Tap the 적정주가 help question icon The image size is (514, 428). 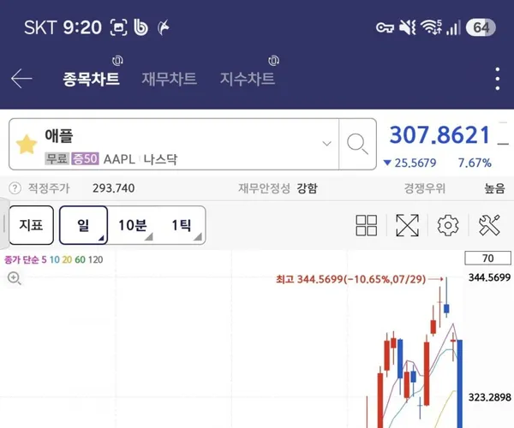pos(15,188)
